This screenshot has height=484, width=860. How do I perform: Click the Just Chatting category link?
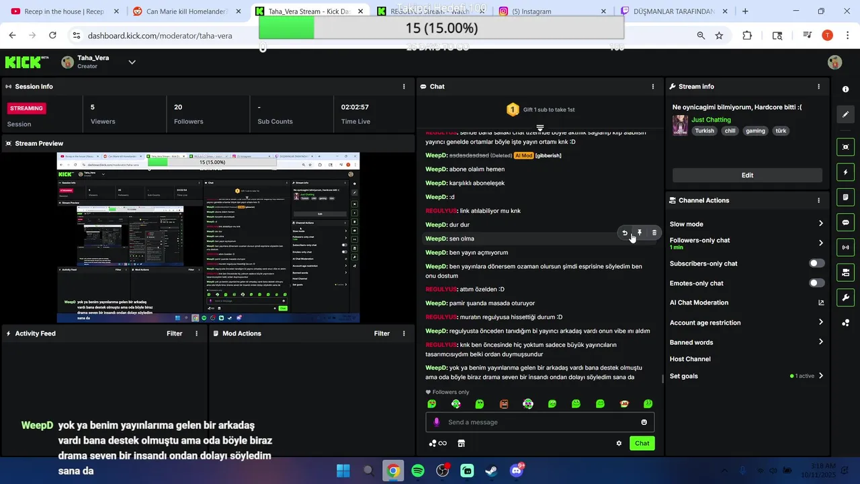(711, 120)
